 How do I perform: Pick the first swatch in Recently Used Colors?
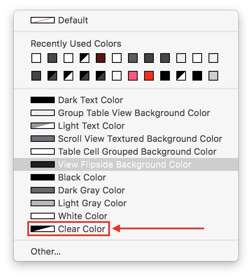click(36, 58)
